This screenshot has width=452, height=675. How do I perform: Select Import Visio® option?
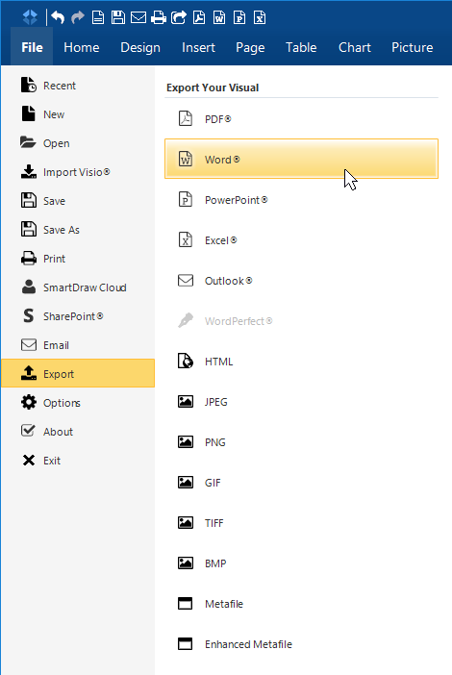78,172
